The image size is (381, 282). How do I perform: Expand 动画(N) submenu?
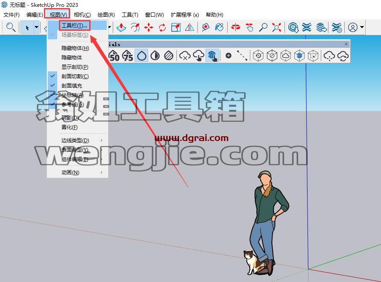point(77,172)
